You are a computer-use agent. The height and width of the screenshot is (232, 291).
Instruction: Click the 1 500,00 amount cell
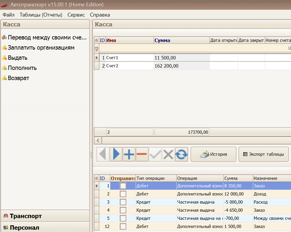click(238, 226)
